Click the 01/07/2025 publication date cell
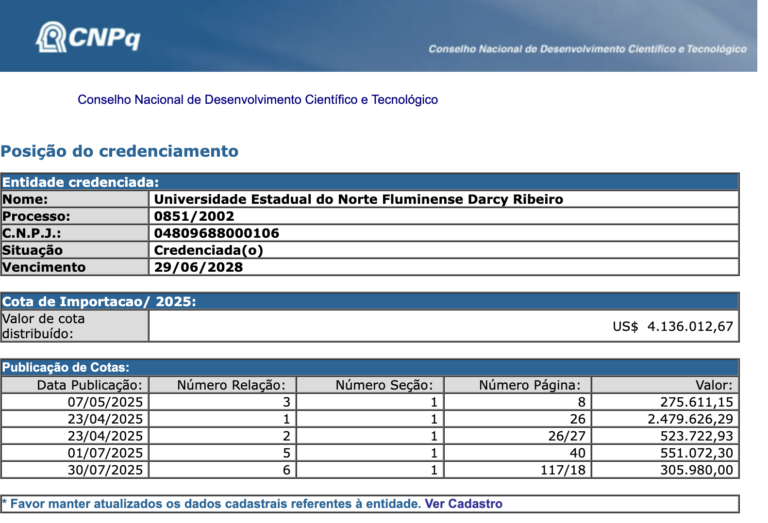 click(x=105, y=453)
